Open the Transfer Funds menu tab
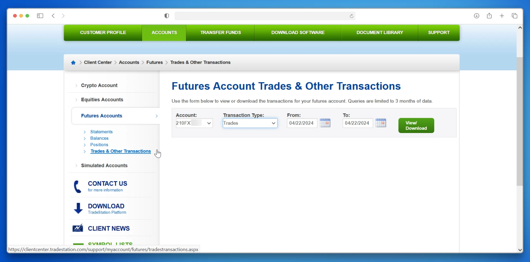The width and height of the screenshot is (530, 262). tap(220, 33)
